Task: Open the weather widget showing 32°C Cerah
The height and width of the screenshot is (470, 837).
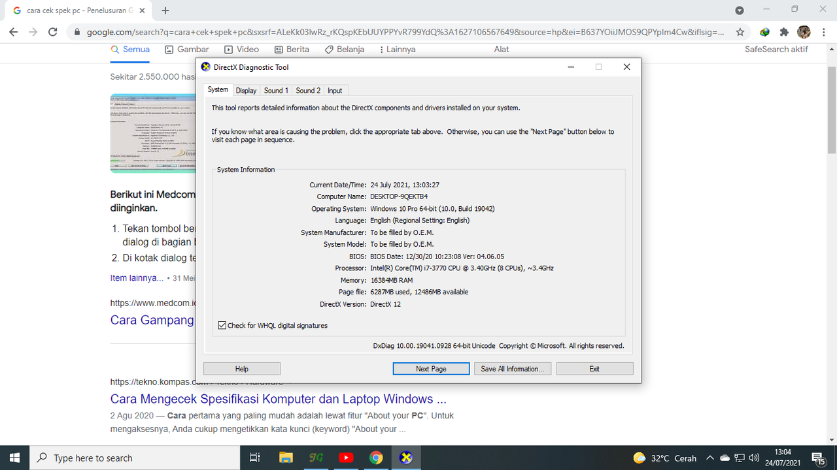Action: (665, 458)
